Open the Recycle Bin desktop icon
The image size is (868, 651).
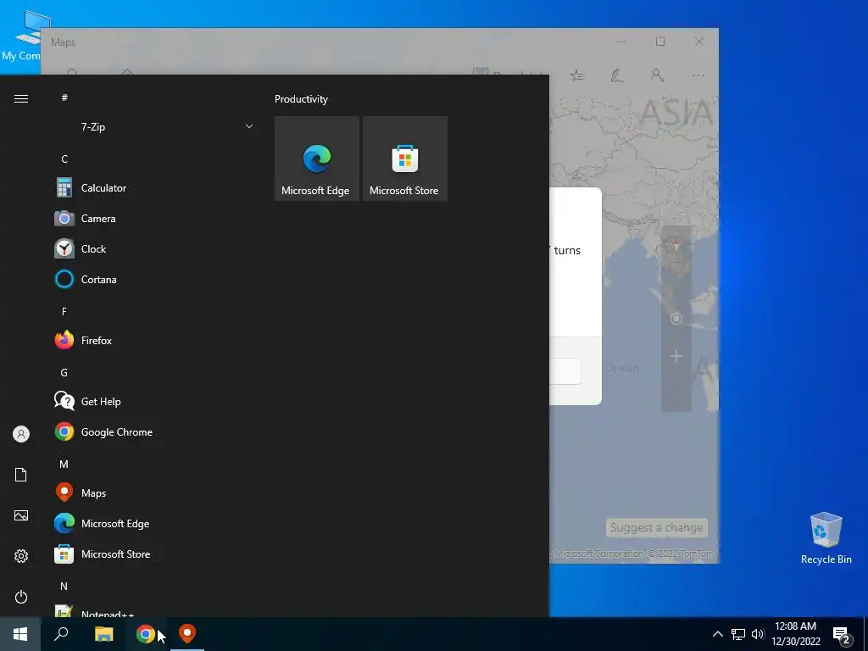click(x=826, y=538)
